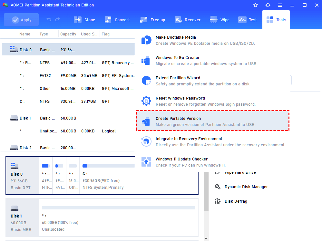Sort by the Used Space column header
322x241 pixels.
89,34
